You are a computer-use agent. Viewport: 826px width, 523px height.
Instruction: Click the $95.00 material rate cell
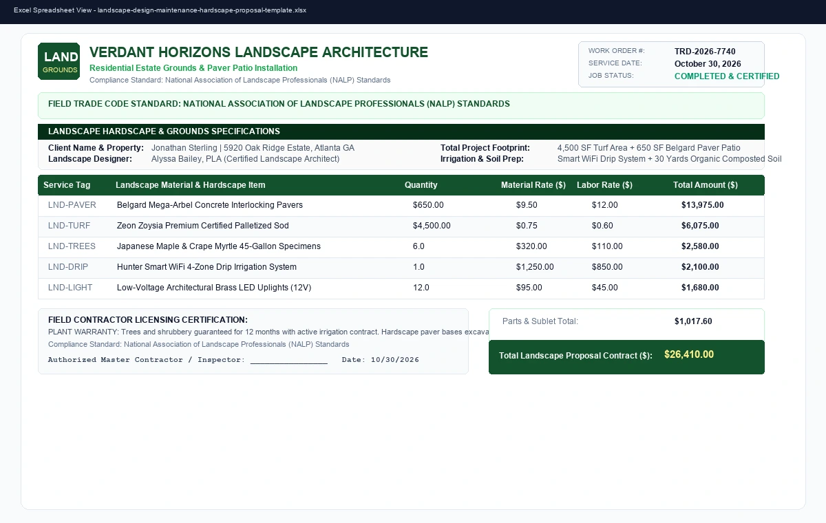[529, 288]
